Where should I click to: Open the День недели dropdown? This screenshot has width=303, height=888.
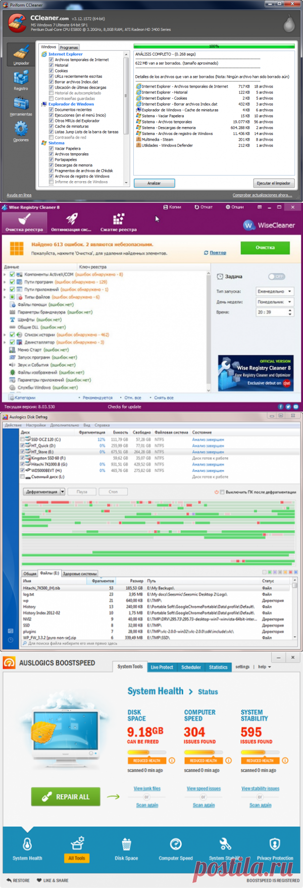(x=275, y=302)
